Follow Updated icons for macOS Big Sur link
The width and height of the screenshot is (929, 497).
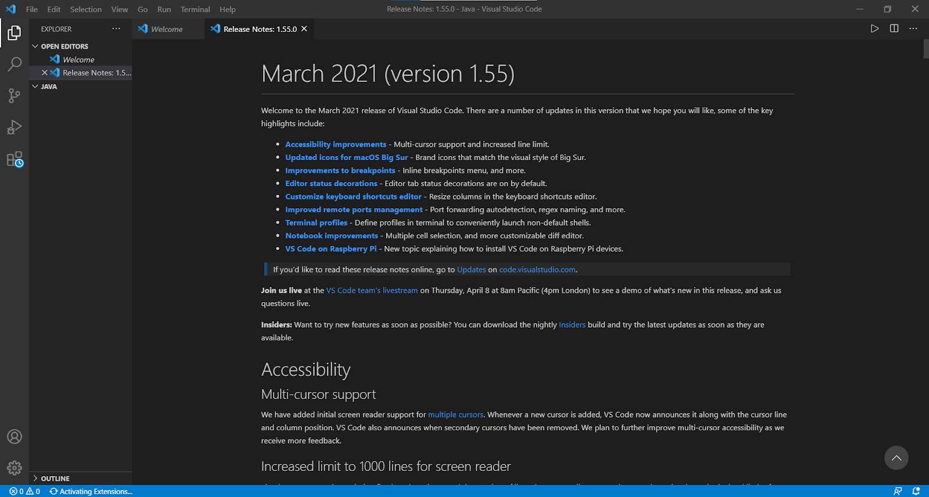(347, 157)
